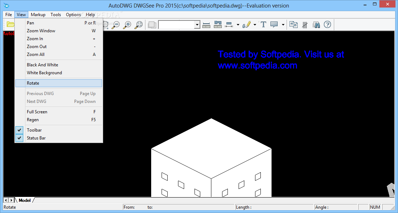This screenshot has height=213, width=398.
Task: Click the Zoom Extents magnifier icon
Action: (x=139, y=25)
